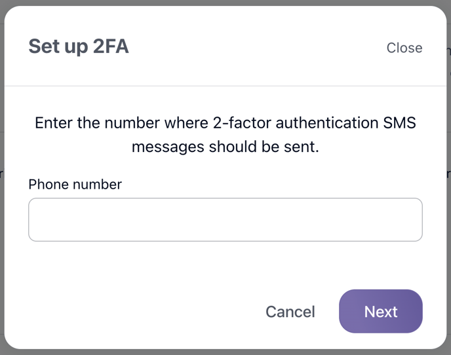This screenshot has width=451, height=355.
Task: Click the 'Set up 2FA' heading
Action: pos(79,47)
